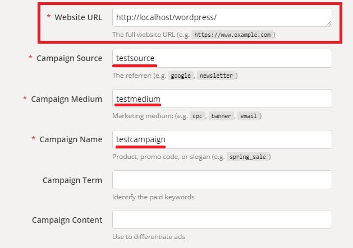Click into the Website URL text box
The image size is (353, 248).
click(x=222, y=17)
